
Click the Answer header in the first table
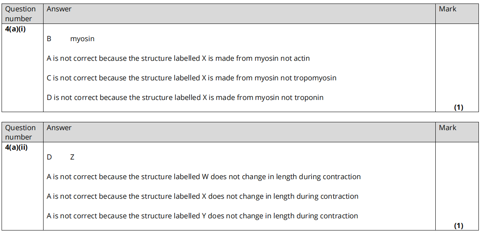59,9
